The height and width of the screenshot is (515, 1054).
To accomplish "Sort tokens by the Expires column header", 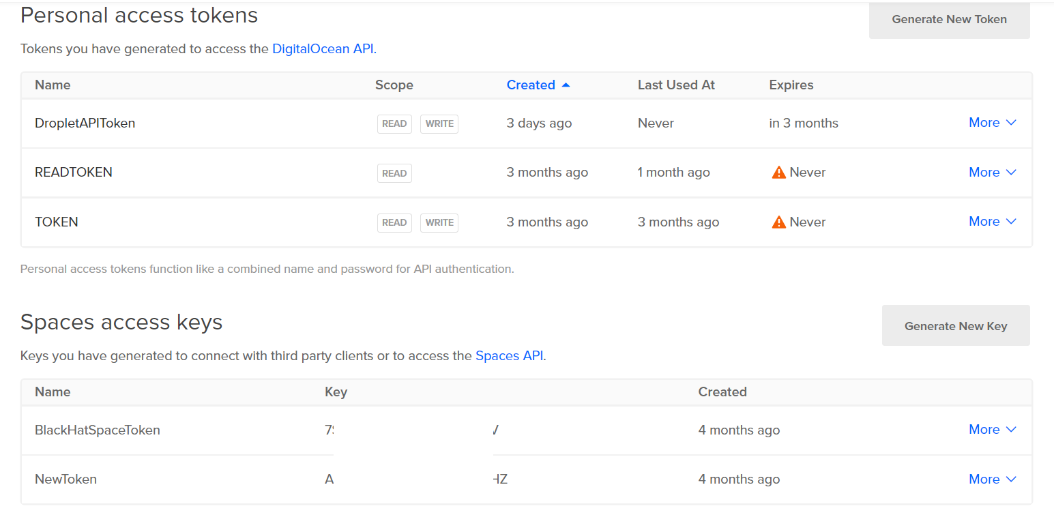I will click(x=791, y=85).
